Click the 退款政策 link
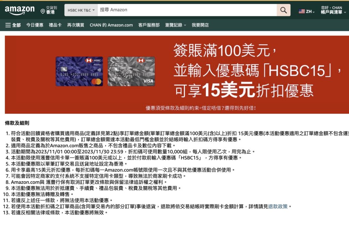 click(278, 206)
